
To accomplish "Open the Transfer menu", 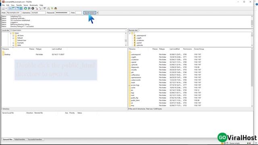I will point(19,5).
